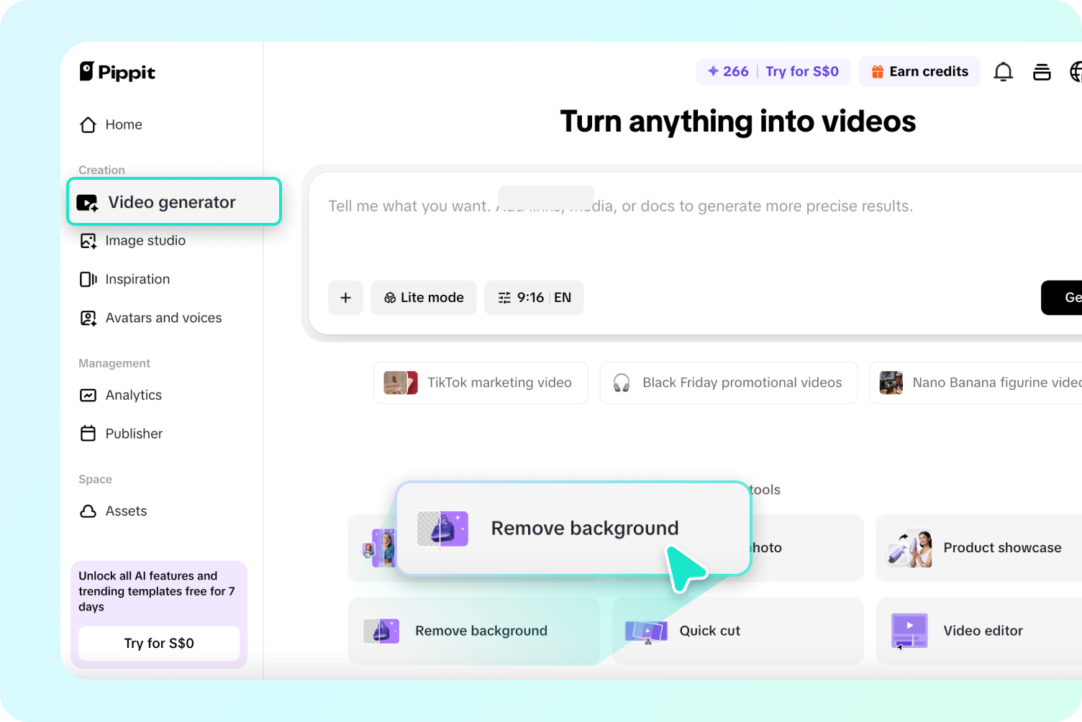Click the Earn credits button

pyautogui.click(x=919, y=71)
